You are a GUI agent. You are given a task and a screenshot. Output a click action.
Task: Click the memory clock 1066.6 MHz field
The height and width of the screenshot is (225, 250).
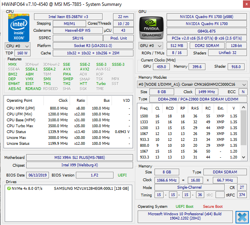pyautogui.click(x=167, y=180)
